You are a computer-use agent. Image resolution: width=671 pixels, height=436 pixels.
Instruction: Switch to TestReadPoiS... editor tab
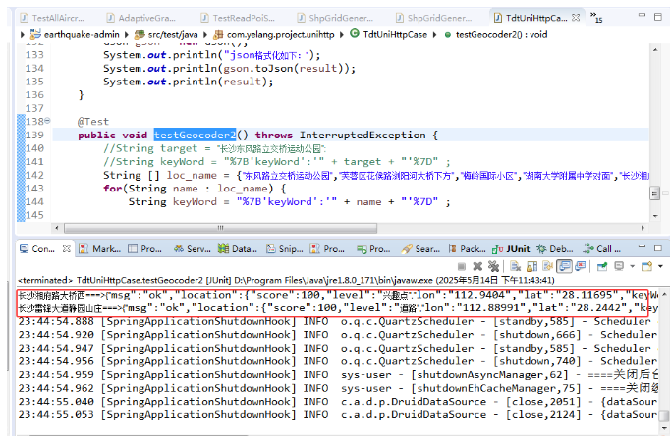pos(238,18)
